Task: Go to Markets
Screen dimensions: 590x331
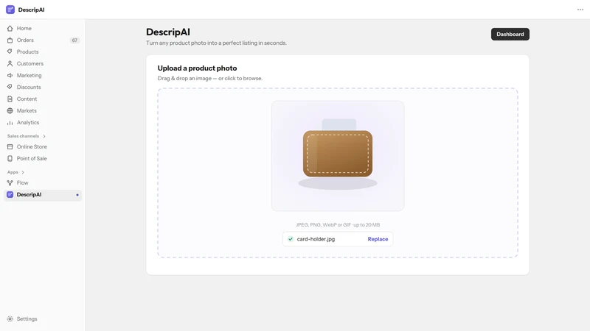Action: click(43, 111)
